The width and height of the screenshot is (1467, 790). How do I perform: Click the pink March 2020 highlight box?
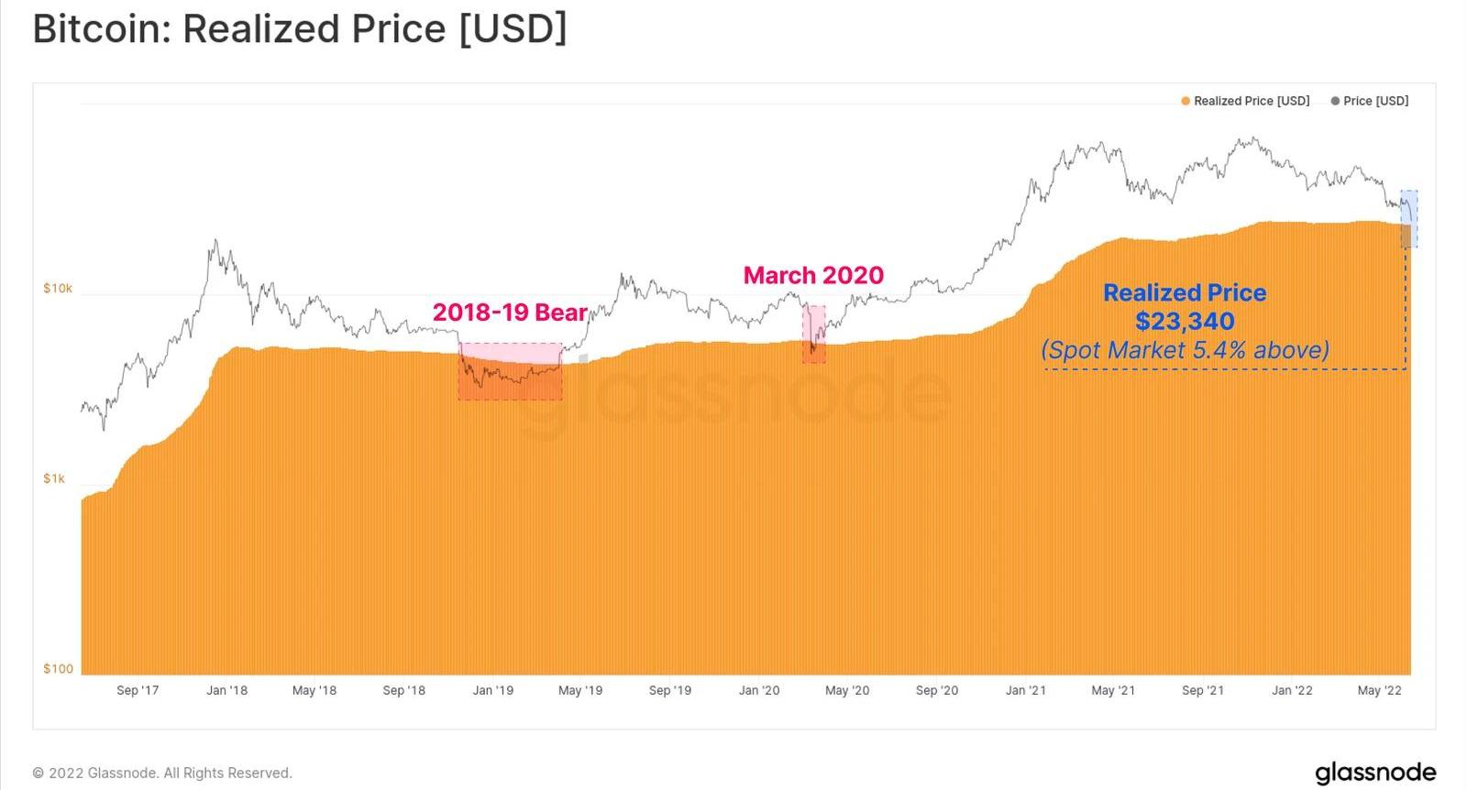814,335
